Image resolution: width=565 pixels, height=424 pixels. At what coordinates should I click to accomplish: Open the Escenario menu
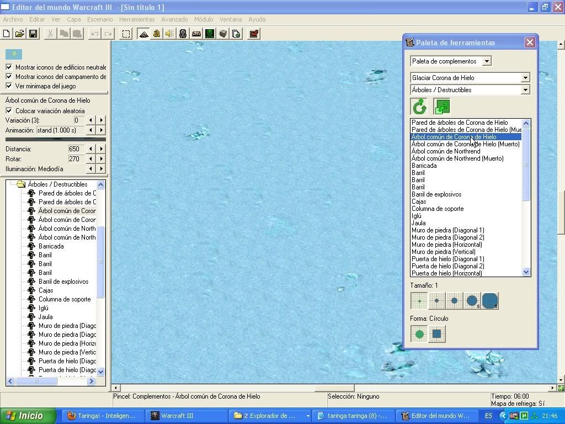(100, 19)
